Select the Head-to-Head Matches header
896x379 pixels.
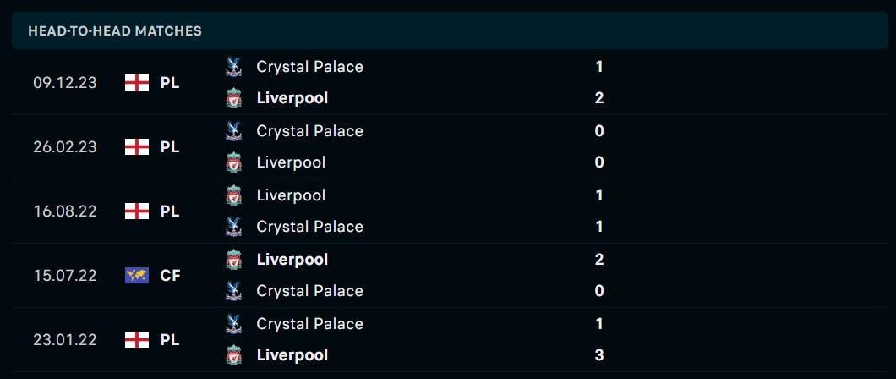[x=115, y=31]
